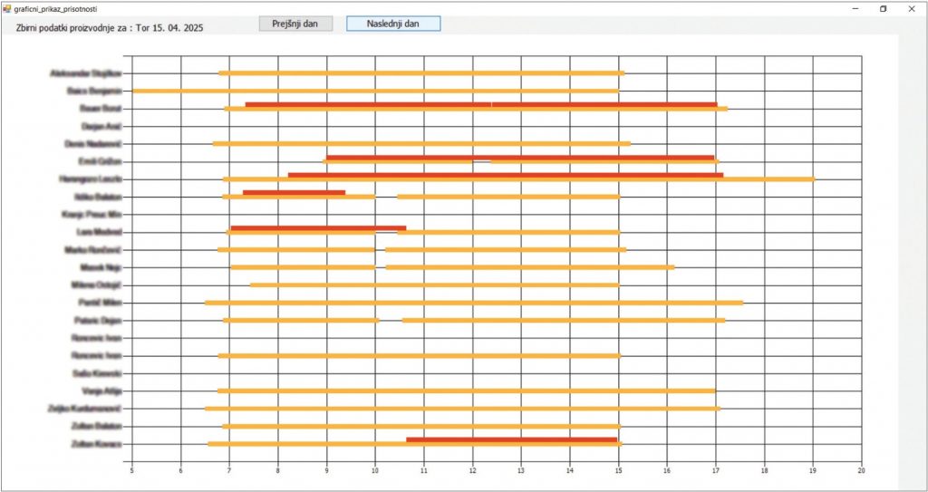Go to next day with "Naslednji dan"
This screenshot has width=928, height=492.
pos(392,24)
